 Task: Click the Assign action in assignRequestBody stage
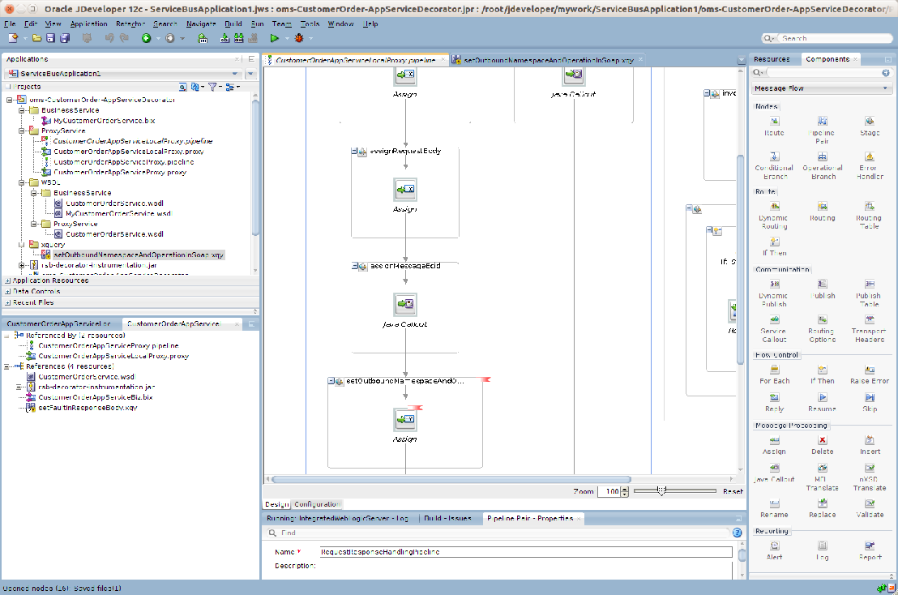pos(404,191)
